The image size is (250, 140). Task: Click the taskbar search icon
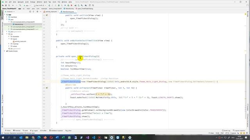coord(9,137)
